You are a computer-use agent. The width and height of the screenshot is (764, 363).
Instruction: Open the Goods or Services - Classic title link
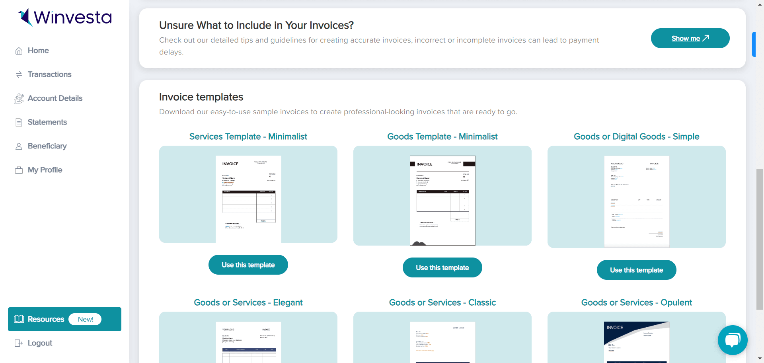coord(442,302)
